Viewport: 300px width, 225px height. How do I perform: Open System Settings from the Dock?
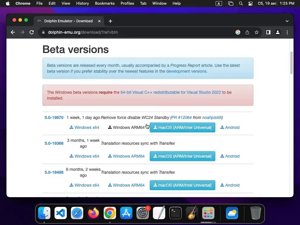click(143, 213)
